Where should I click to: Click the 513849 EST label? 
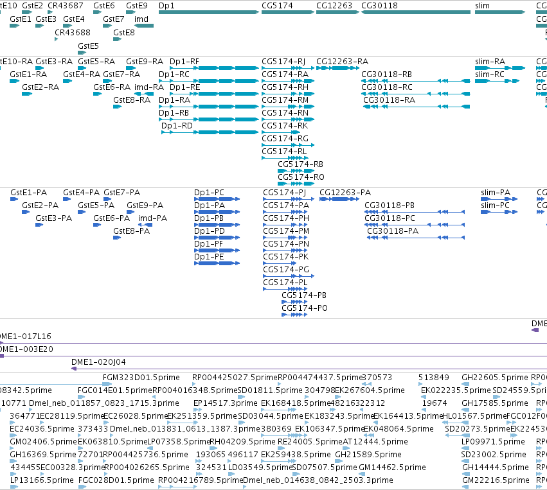click(434, 378)
